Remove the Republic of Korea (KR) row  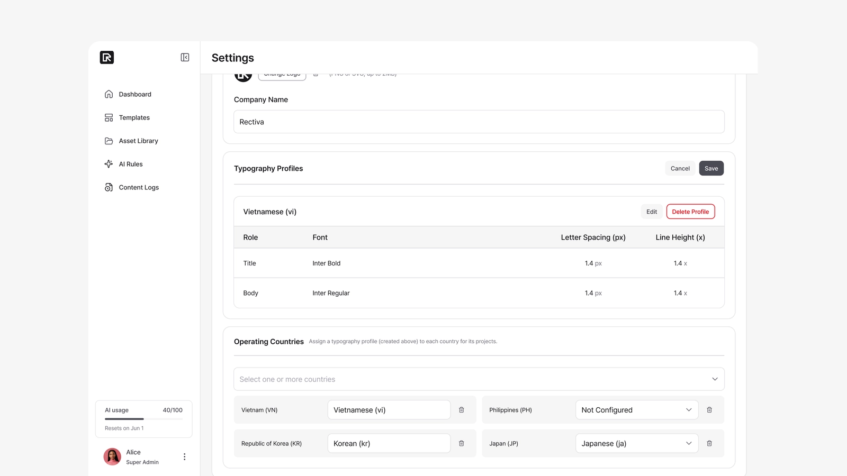(462, 443)
